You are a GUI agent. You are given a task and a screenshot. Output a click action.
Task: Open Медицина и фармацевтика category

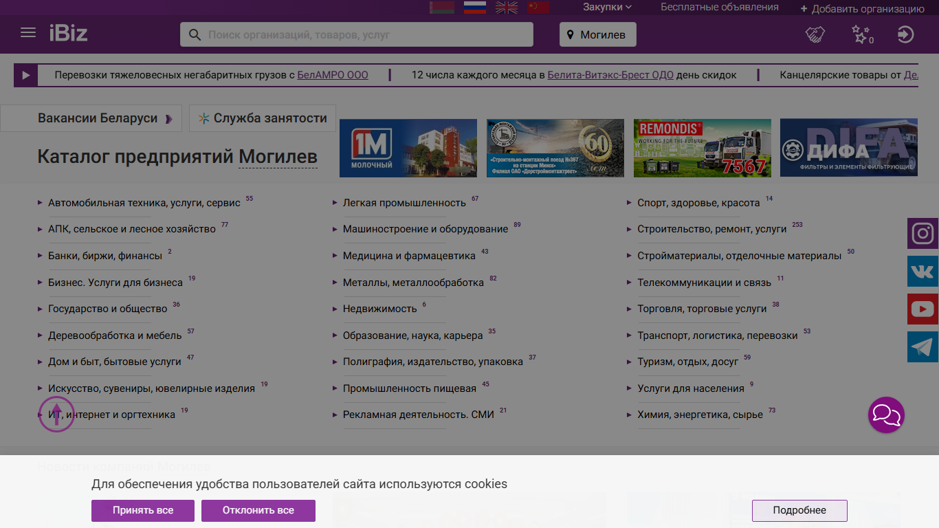(x=409, y=256)
